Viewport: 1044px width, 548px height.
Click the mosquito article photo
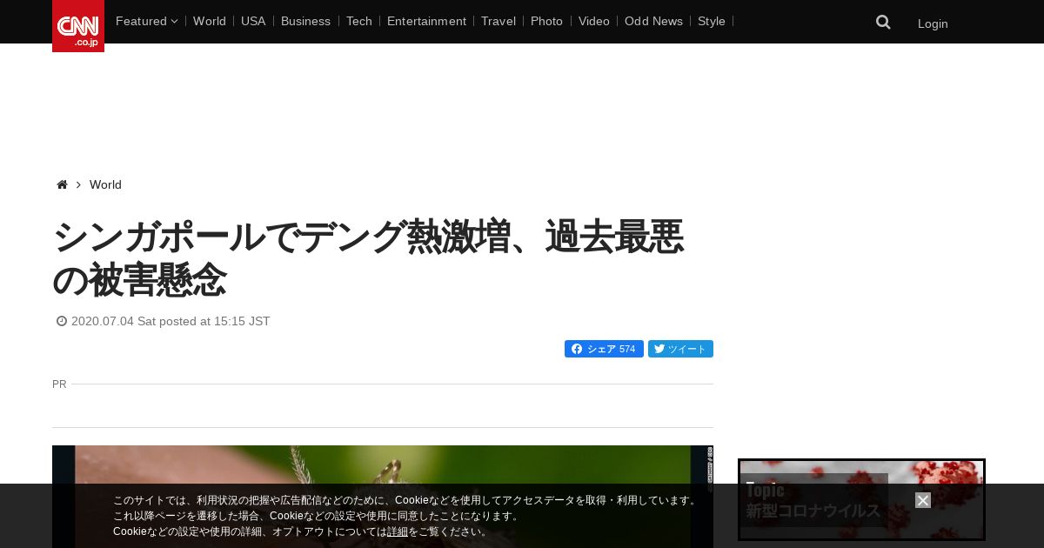tap(383, 497)
